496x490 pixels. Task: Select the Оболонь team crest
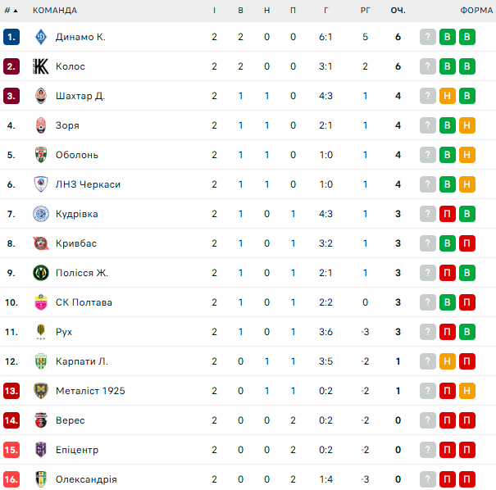click(41, 155)
